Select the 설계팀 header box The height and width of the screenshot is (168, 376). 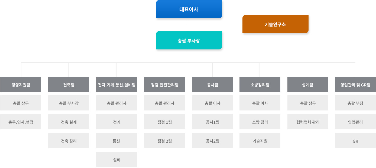pyautogui.click(x=308, y=85)
